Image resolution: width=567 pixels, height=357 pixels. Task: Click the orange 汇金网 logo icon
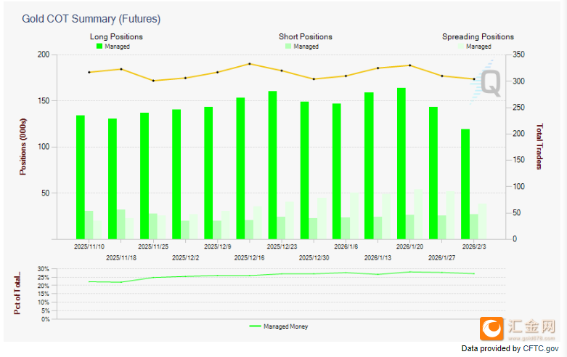click(x=492, y=329)
